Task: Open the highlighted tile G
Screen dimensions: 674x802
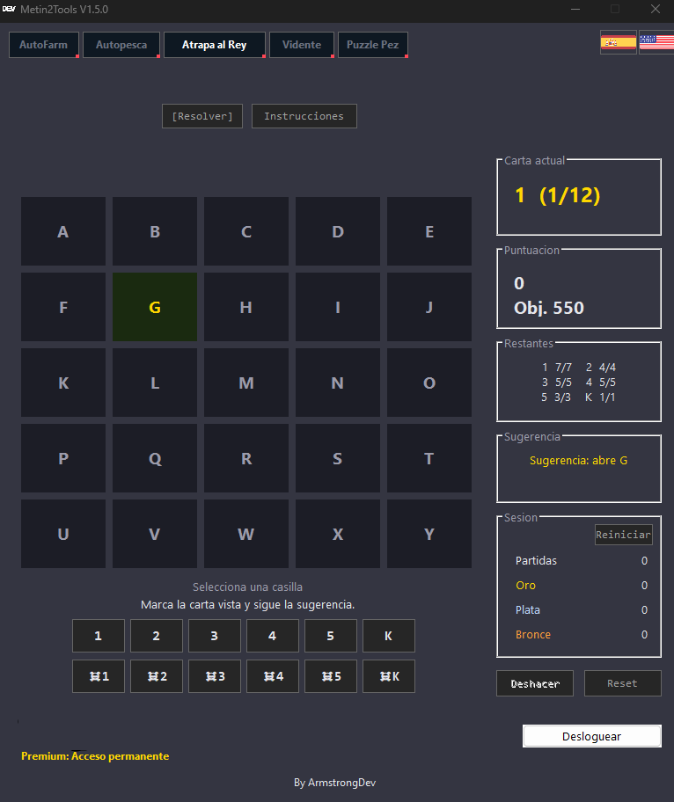Action: coord(155,307)
